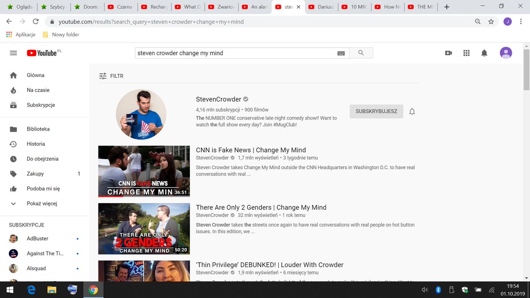Open the Zakupy sidebar item
Viewport: 530px width, 298px height.
[45, 174]
